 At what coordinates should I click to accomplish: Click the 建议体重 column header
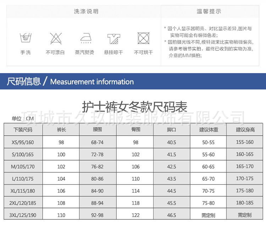(209, 130)
